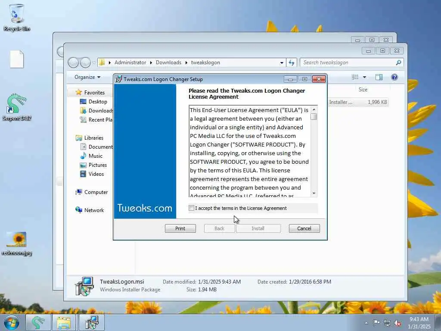Select Network in navigation pane
The image size is (441, 331).
pos(94,210)
